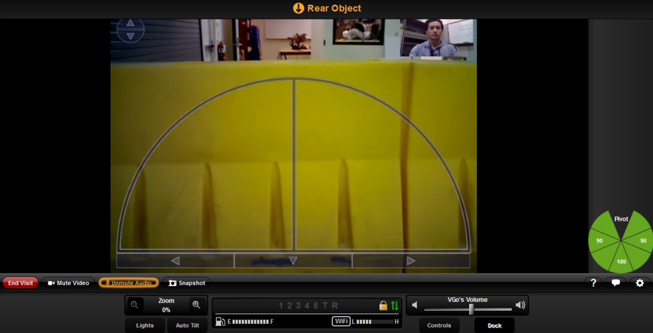Image resolution: width=653 pixels, height=333 pixels.
Task: Click the VGo's Volume slider handle
Action: (x=471, y=309)
